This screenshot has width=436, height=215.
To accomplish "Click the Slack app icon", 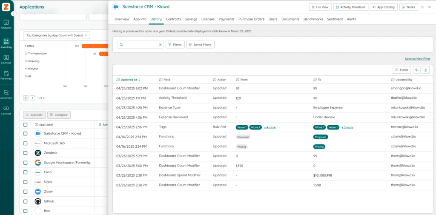I will (x=38, y=182).
